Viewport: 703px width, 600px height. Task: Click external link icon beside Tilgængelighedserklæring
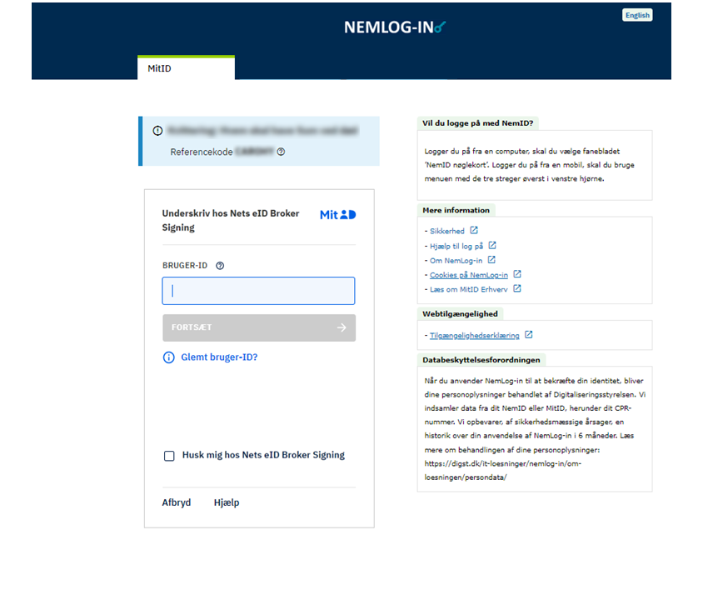[529, 335]
